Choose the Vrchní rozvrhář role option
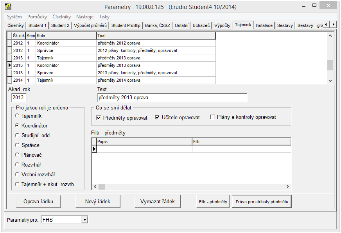Image resolution: width=341 pixels, height=233 pixels. click(17, 175)
